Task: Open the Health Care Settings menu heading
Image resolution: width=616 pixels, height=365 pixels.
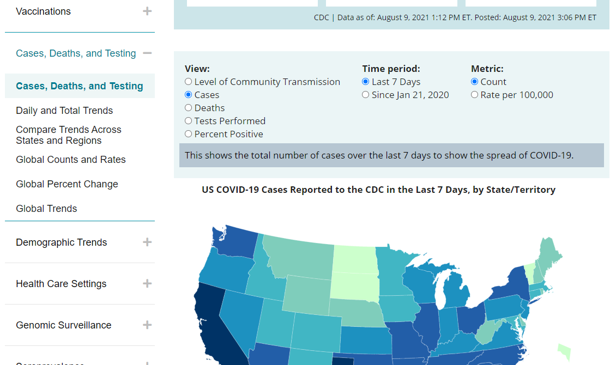Action: click(x=61, y=284)
